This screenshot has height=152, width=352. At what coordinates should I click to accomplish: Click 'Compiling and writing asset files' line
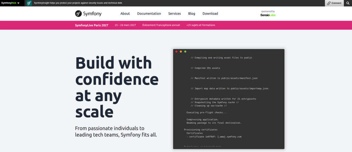(221, 58)
